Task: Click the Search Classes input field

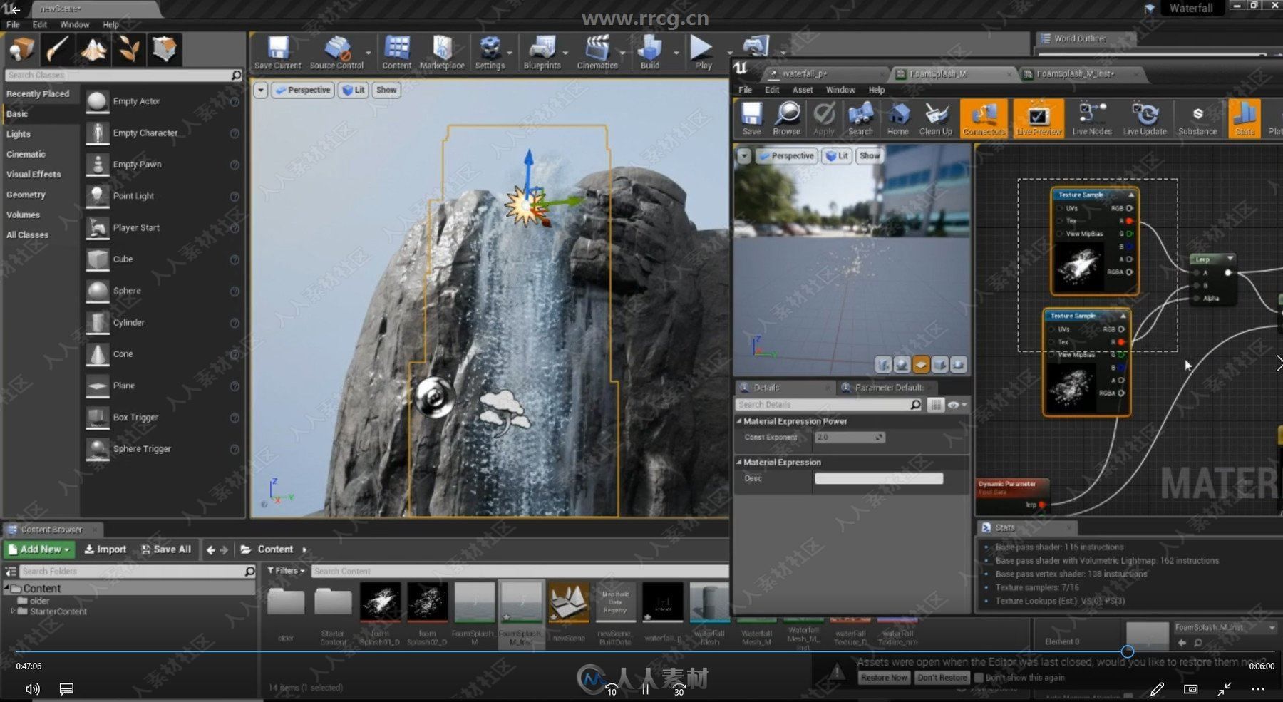Action: click(124, 75)
